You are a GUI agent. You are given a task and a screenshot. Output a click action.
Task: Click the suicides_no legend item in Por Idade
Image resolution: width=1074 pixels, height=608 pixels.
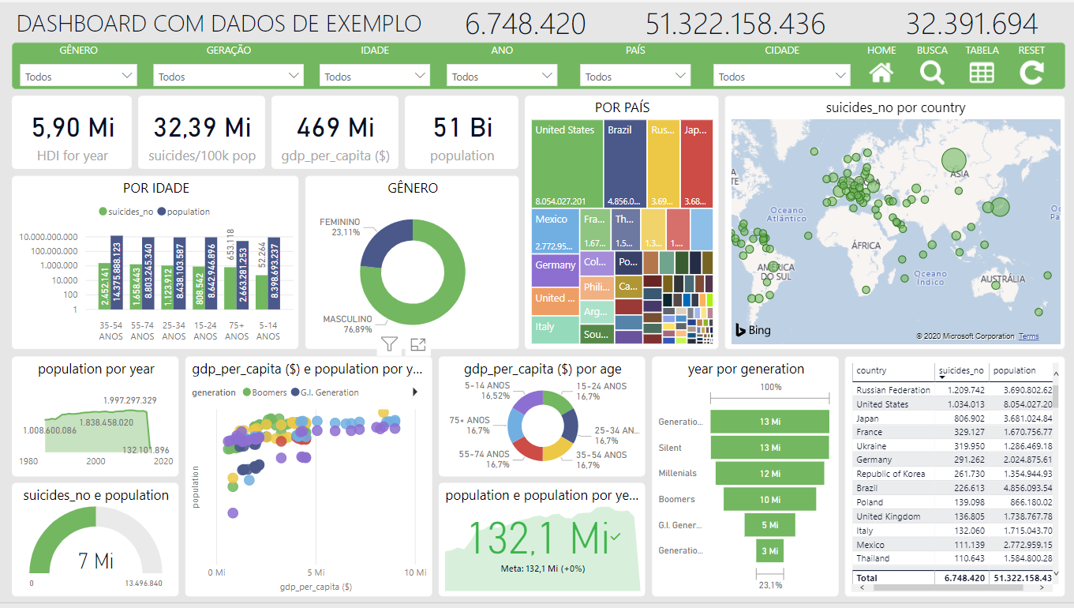coord(126,212)
